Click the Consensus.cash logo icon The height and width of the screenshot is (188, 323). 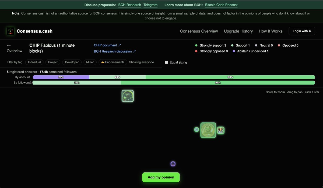[x=10, y=31]
